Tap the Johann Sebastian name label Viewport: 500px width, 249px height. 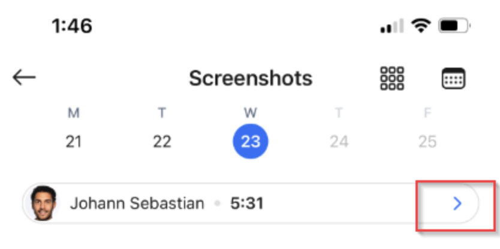137,204
